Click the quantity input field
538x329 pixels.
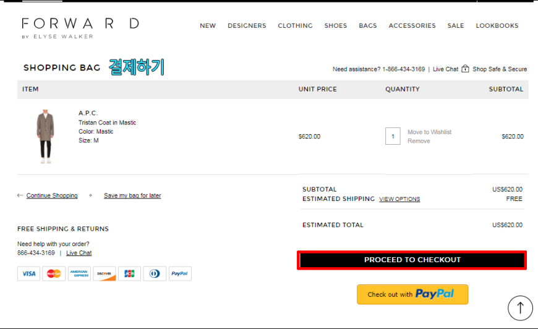pos(393,136)
